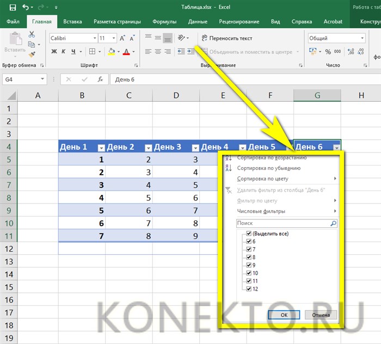Align text left
The image size is (381, 344).
click(148, 52)
